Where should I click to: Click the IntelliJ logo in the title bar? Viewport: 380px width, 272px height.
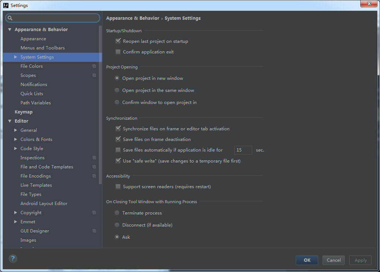5,5
